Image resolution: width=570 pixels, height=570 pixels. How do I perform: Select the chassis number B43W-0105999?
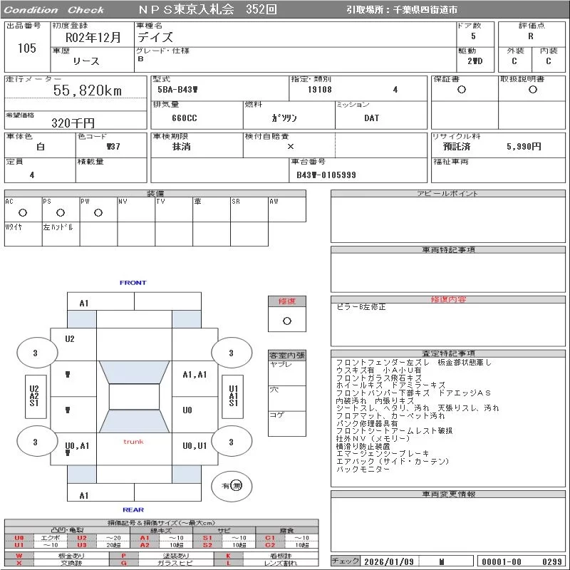326,175
